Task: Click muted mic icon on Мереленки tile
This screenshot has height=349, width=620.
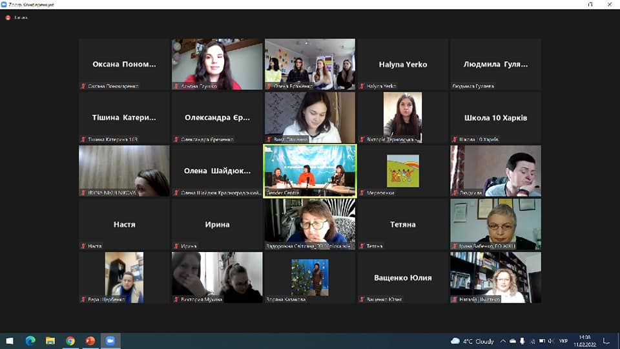Action: coord(362,193)
